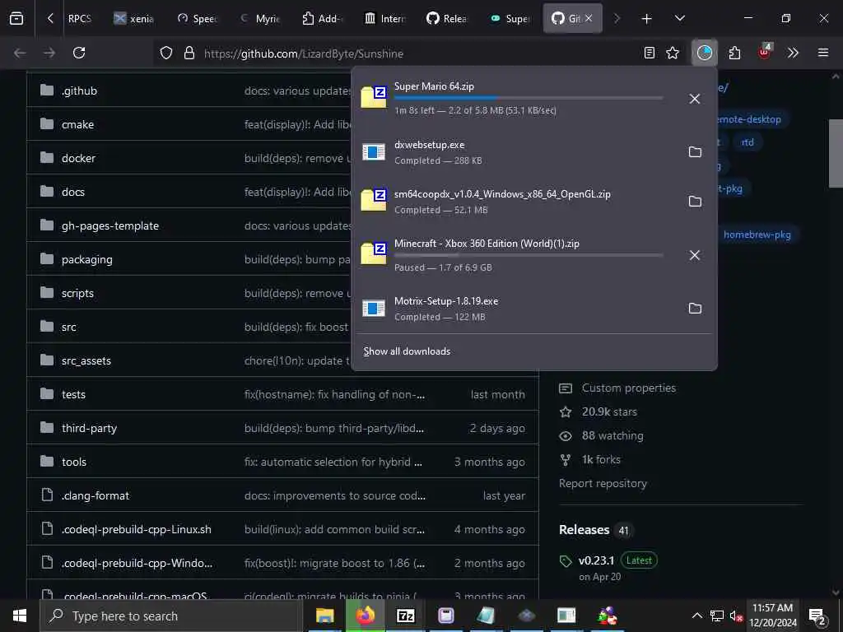
Task: Open the third-party folder
Action: pyautogui.click(x=89, y=428)
